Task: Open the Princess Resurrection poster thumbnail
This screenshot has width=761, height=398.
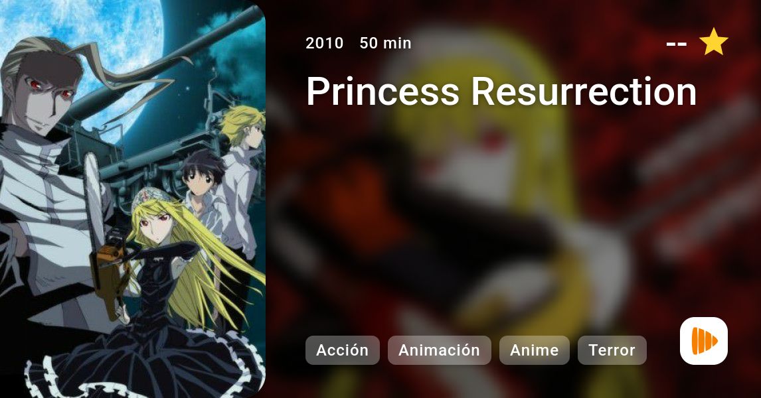Action: [133, 199]
